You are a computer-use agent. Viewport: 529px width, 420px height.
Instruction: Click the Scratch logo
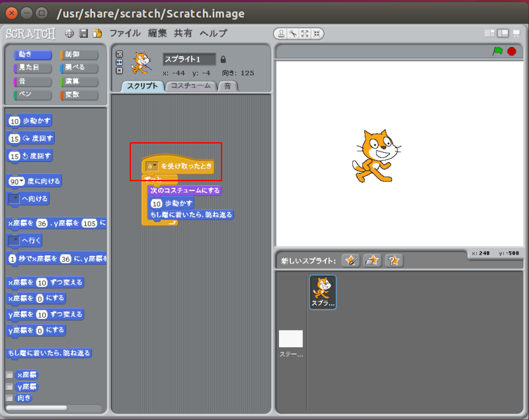pyautogui.click(x=30, y=33)
